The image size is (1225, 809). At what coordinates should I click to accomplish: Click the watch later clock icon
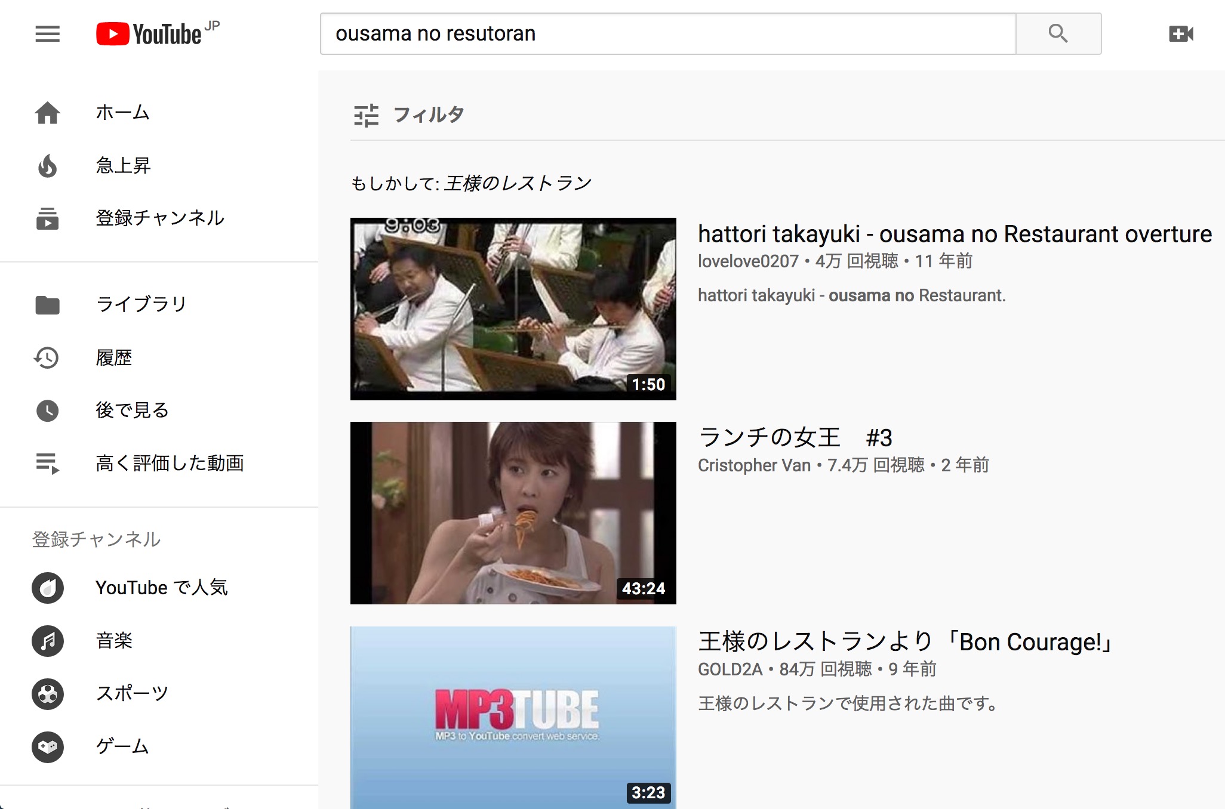47,410
